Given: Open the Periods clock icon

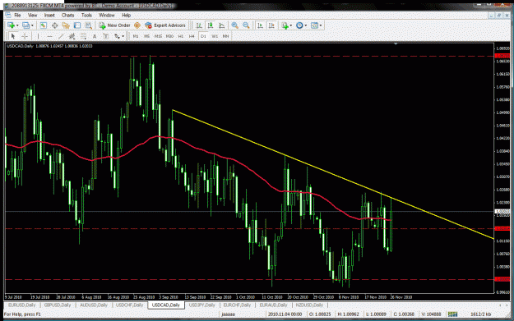Looking at the screenshot, I should pos(299,25).
